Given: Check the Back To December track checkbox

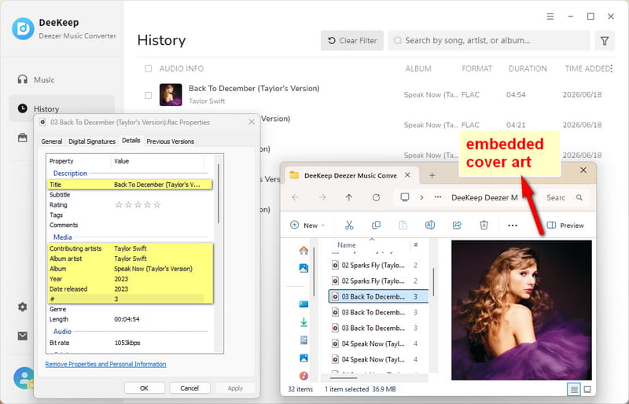Looking at the screenshot, I should 148,95.
